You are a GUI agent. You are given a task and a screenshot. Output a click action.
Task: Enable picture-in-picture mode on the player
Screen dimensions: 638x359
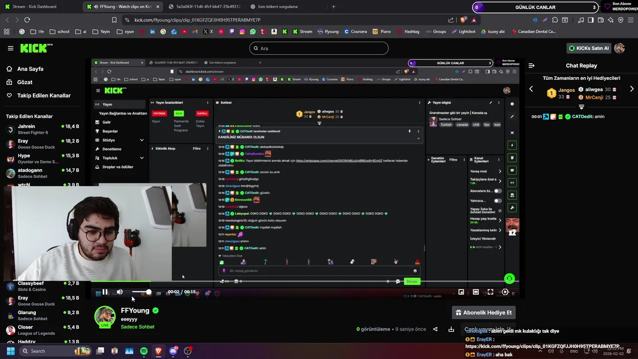pyautogui.click(x=461, y=292)
